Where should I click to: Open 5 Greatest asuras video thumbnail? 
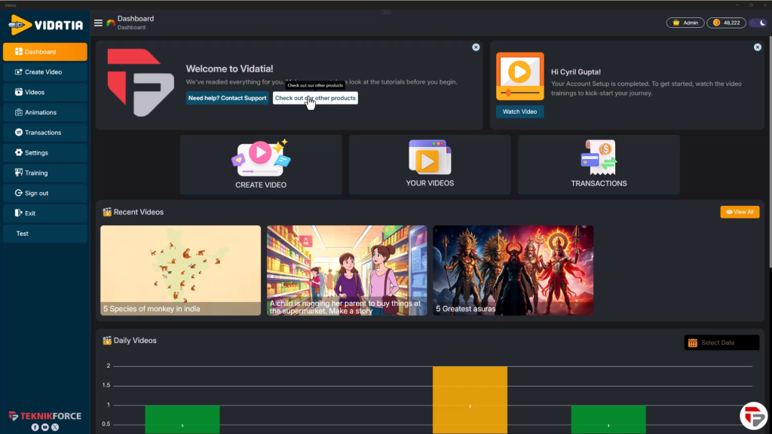coord(513,270)
